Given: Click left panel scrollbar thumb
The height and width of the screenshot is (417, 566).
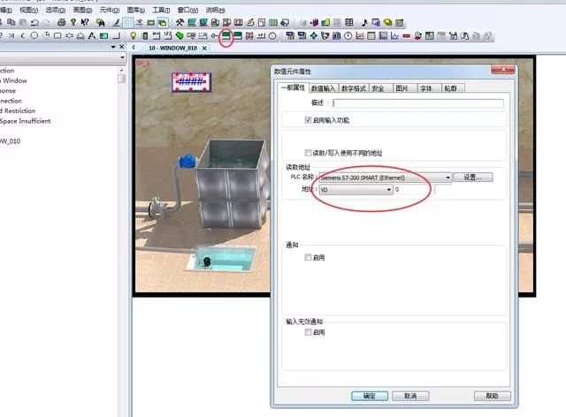Looking at the screenshot, I should [x=122, y=79].
